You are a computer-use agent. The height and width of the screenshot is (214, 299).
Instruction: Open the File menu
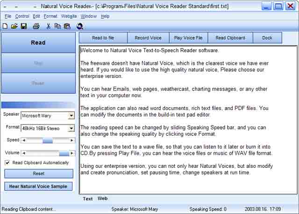click(x=8, y=16)
